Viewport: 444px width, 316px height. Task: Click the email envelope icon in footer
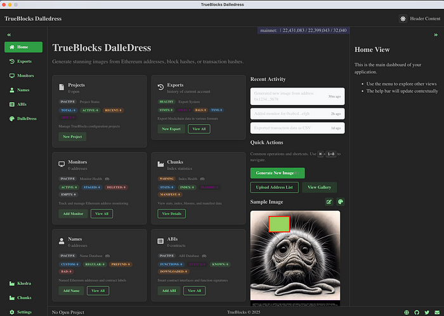437,312
